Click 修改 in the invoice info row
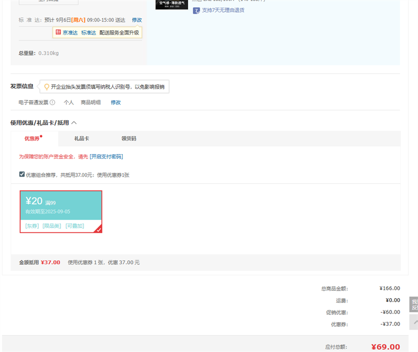 (x=115, y=102)
